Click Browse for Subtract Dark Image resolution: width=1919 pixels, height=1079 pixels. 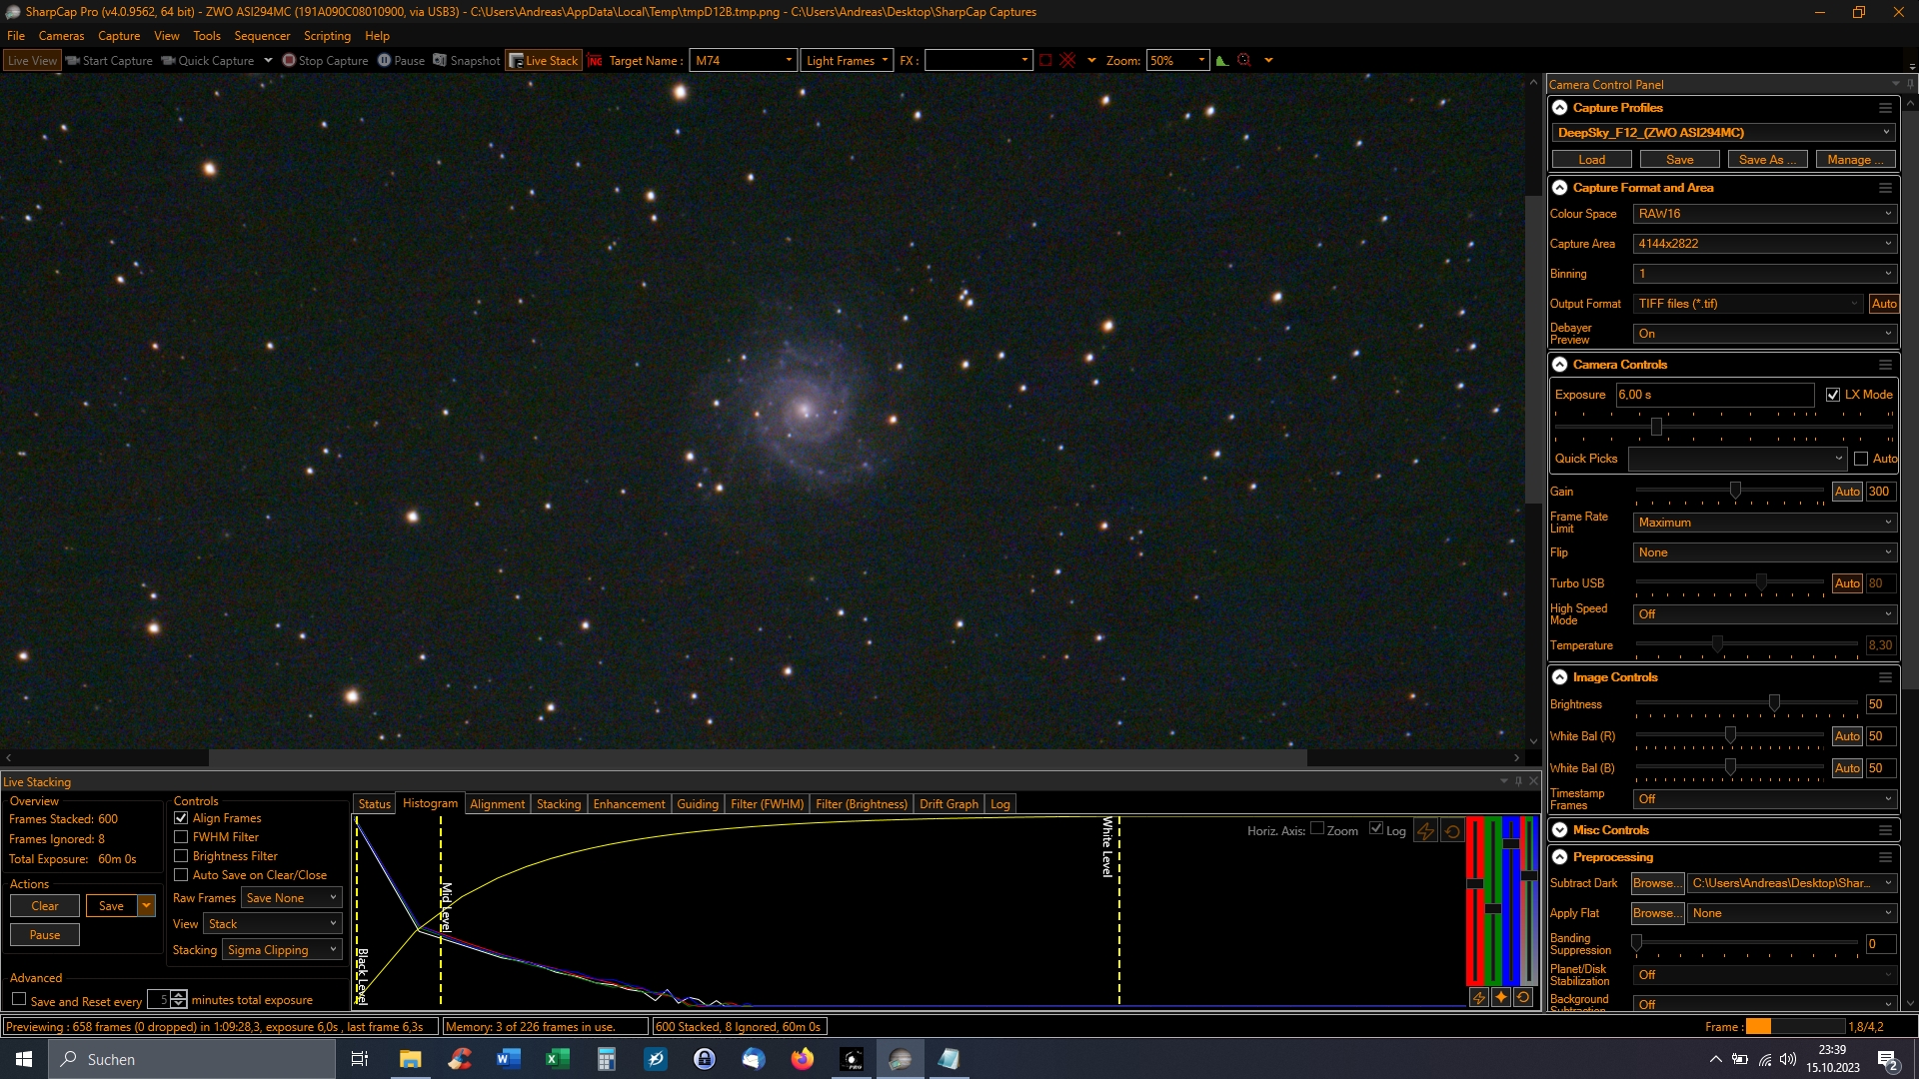click(1656, 883)
